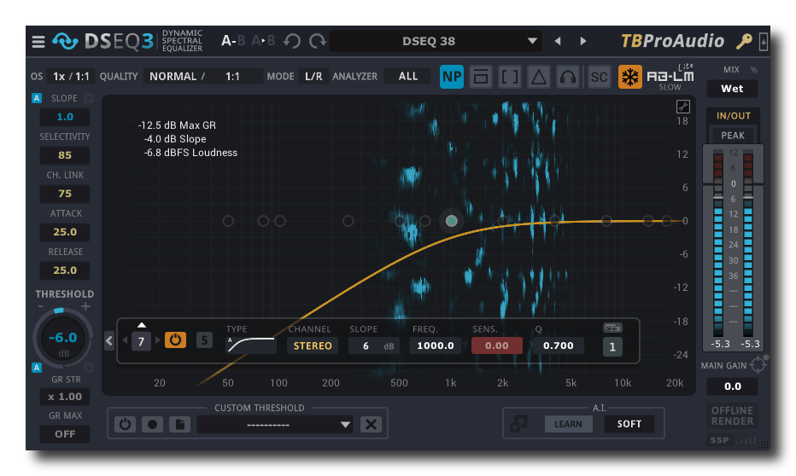The height and width of the screenshot is (476, 796).
Task: Select the highlighted active EQ node
Action: pos(451,221)
